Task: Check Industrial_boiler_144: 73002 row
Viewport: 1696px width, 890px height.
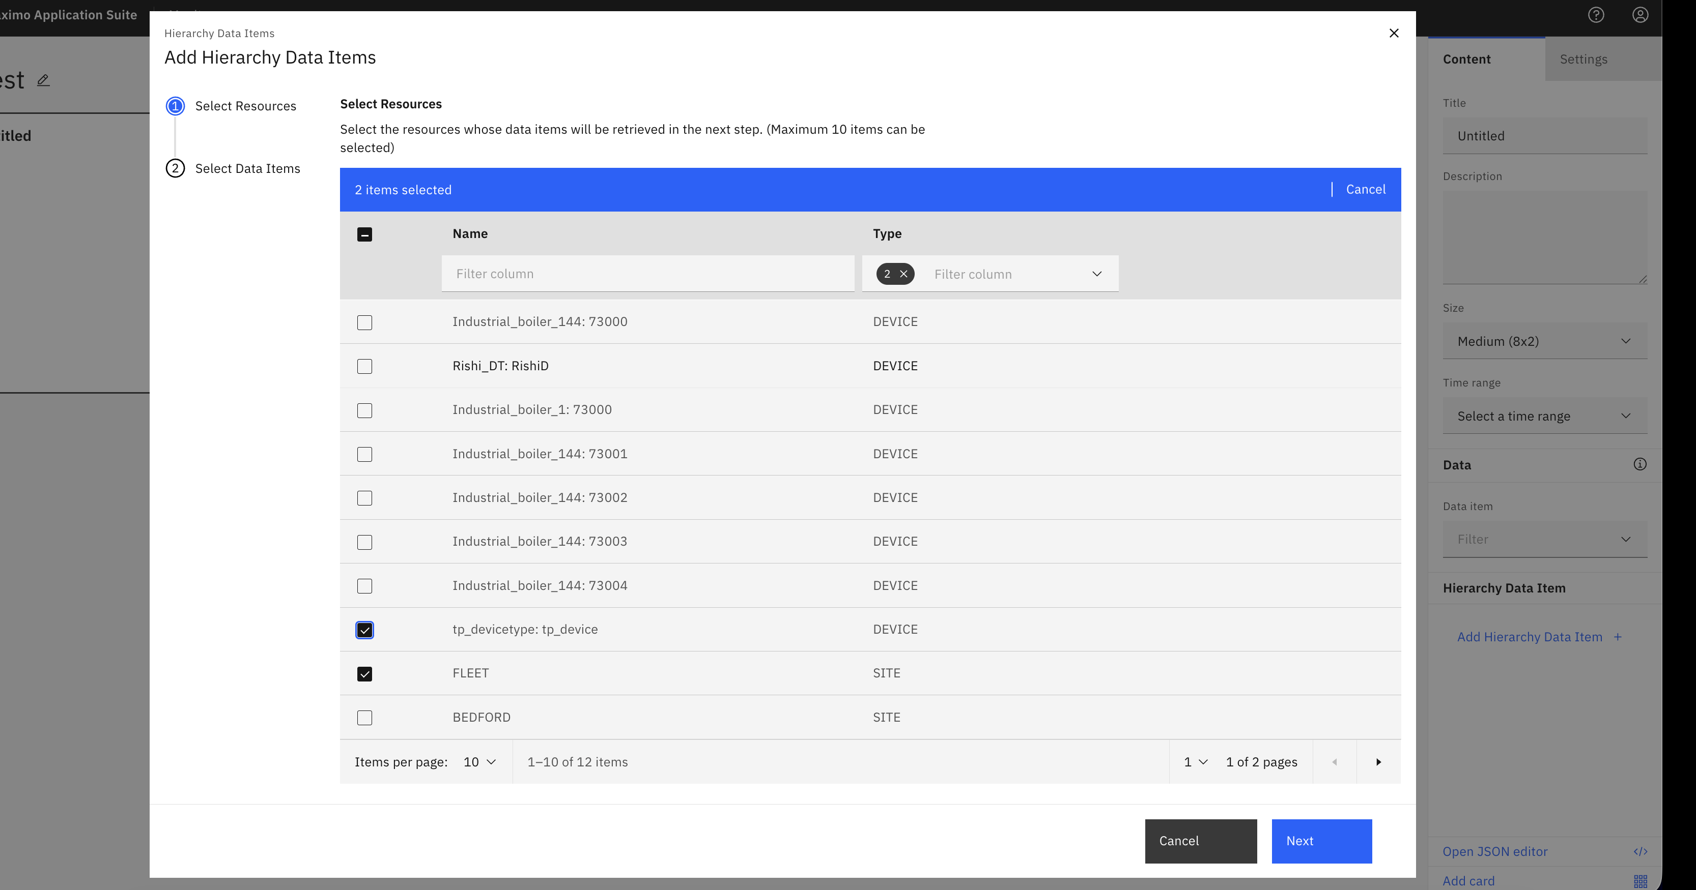Action: coord(365,498)
